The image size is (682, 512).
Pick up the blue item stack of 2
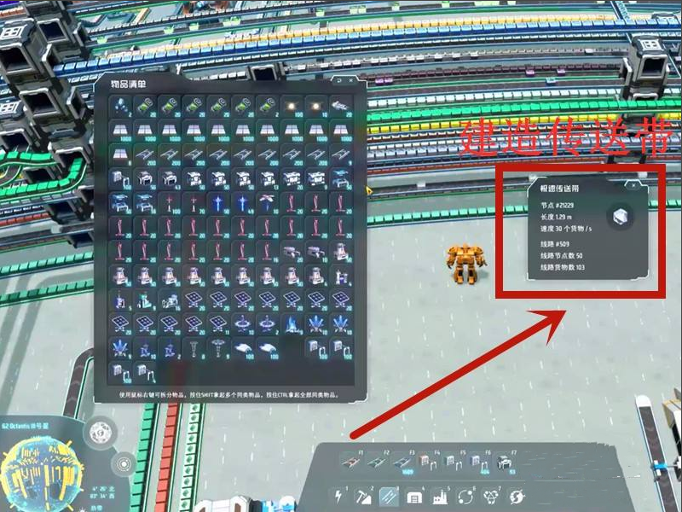[x=120, y=107]
